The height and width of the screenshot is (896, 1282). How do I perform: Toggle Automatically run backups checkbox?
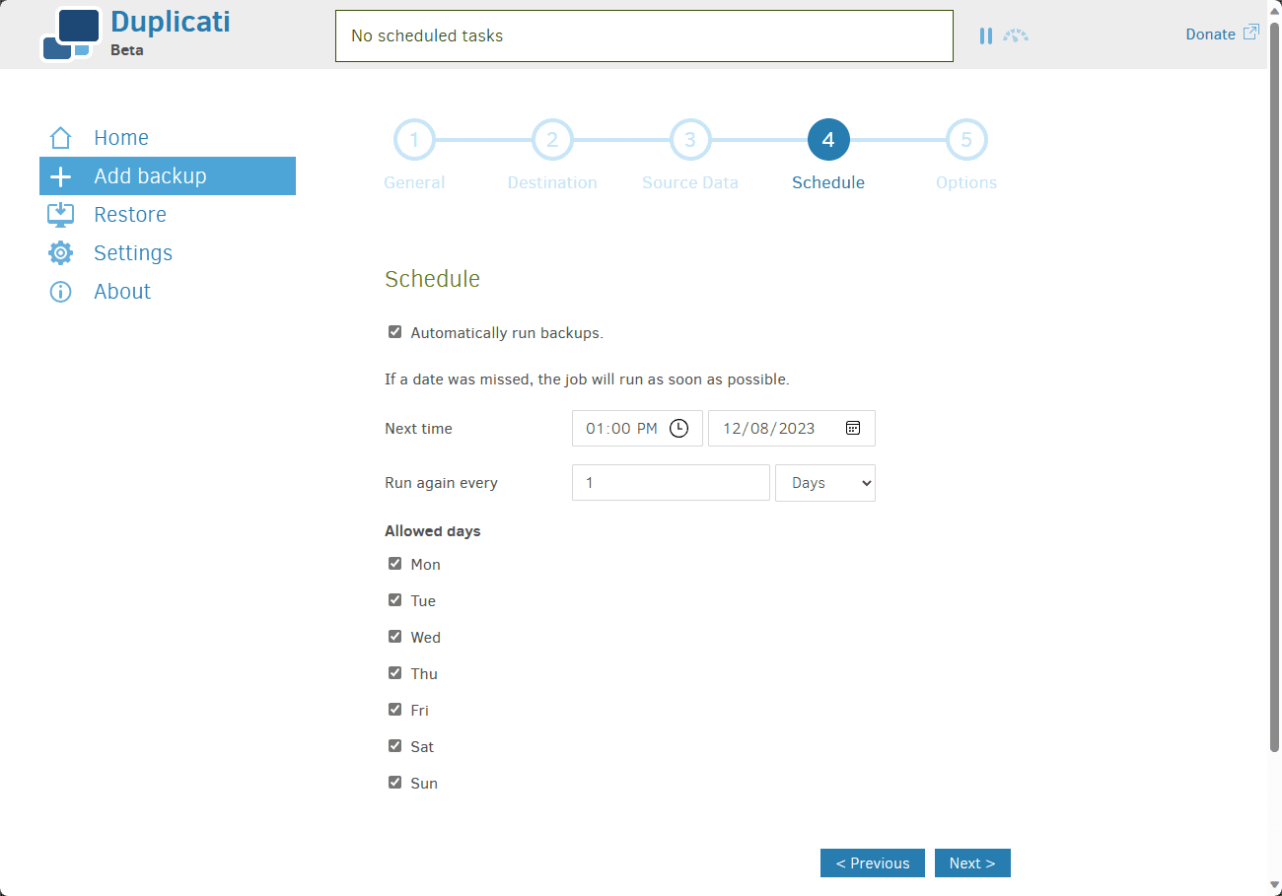(x=395, y=332)
